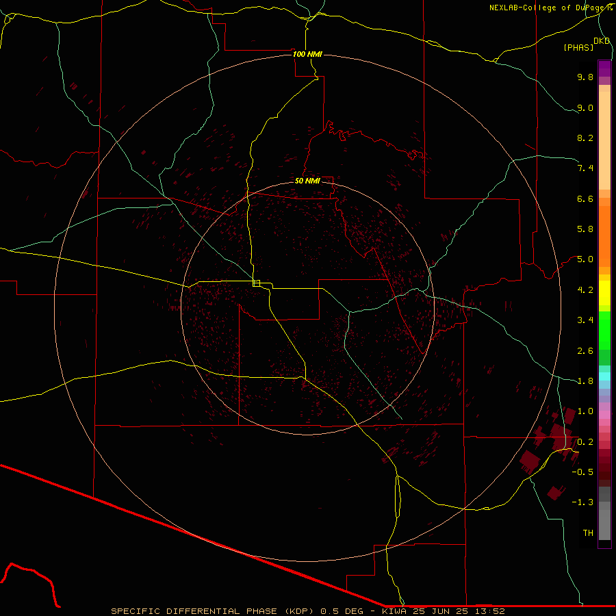Click the 4.2 legend value
616x616 pixels.
tap(585, 290)
